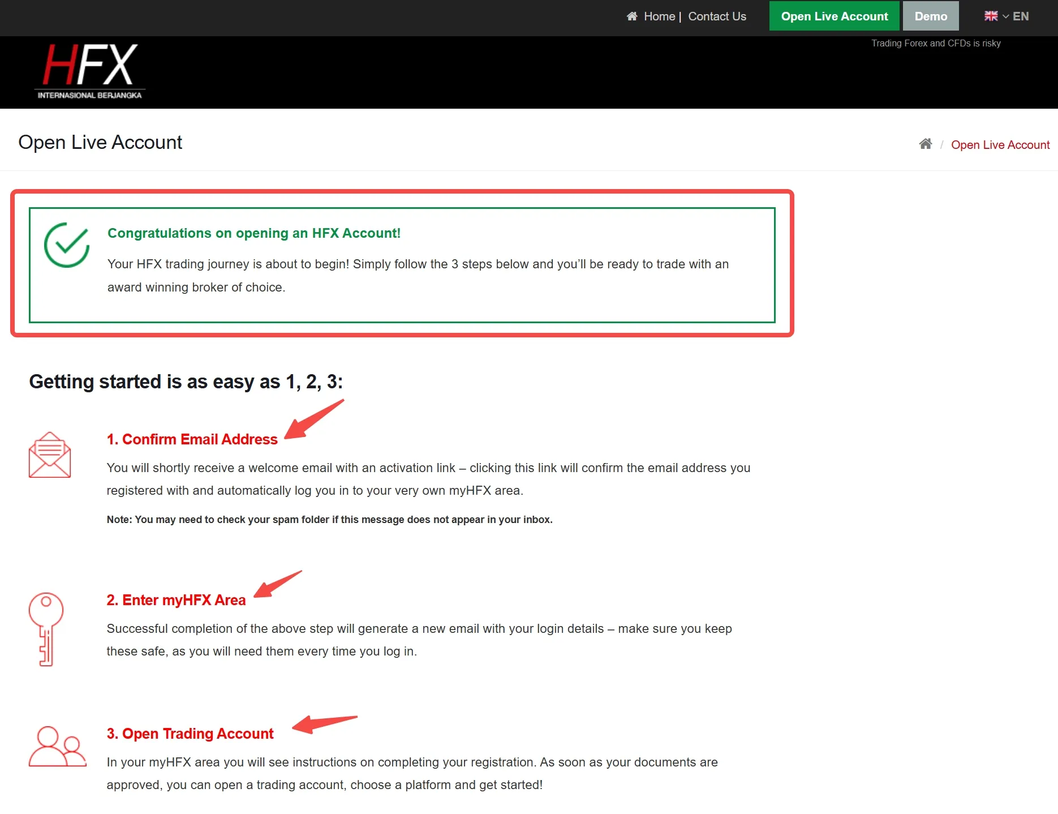Click the home icon beside Home link
The width and height of the screenshot is (1058, 814).
(x=632, y=16)
